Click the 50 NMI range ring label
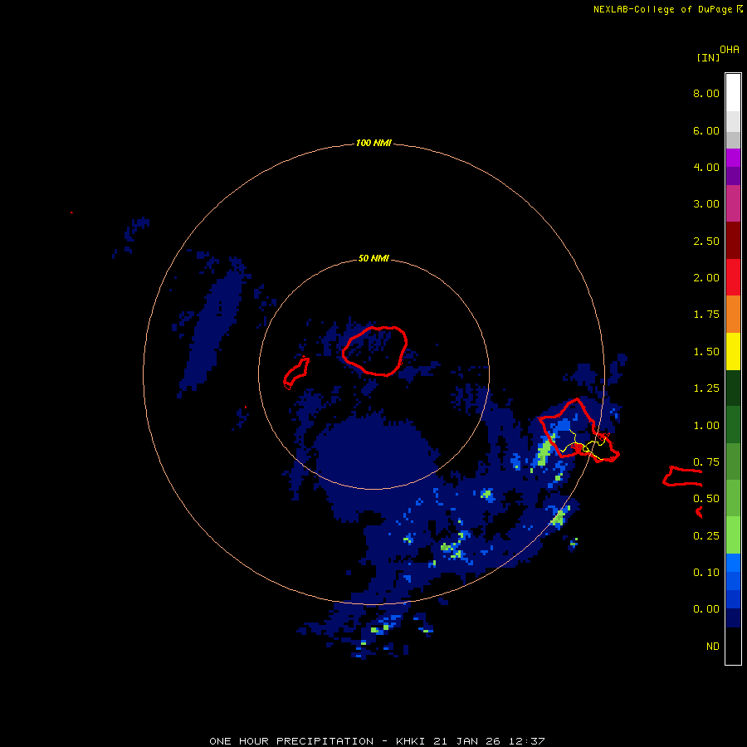Image resolution: width=747 pixels, height=747 pixels. pos(373,258)
